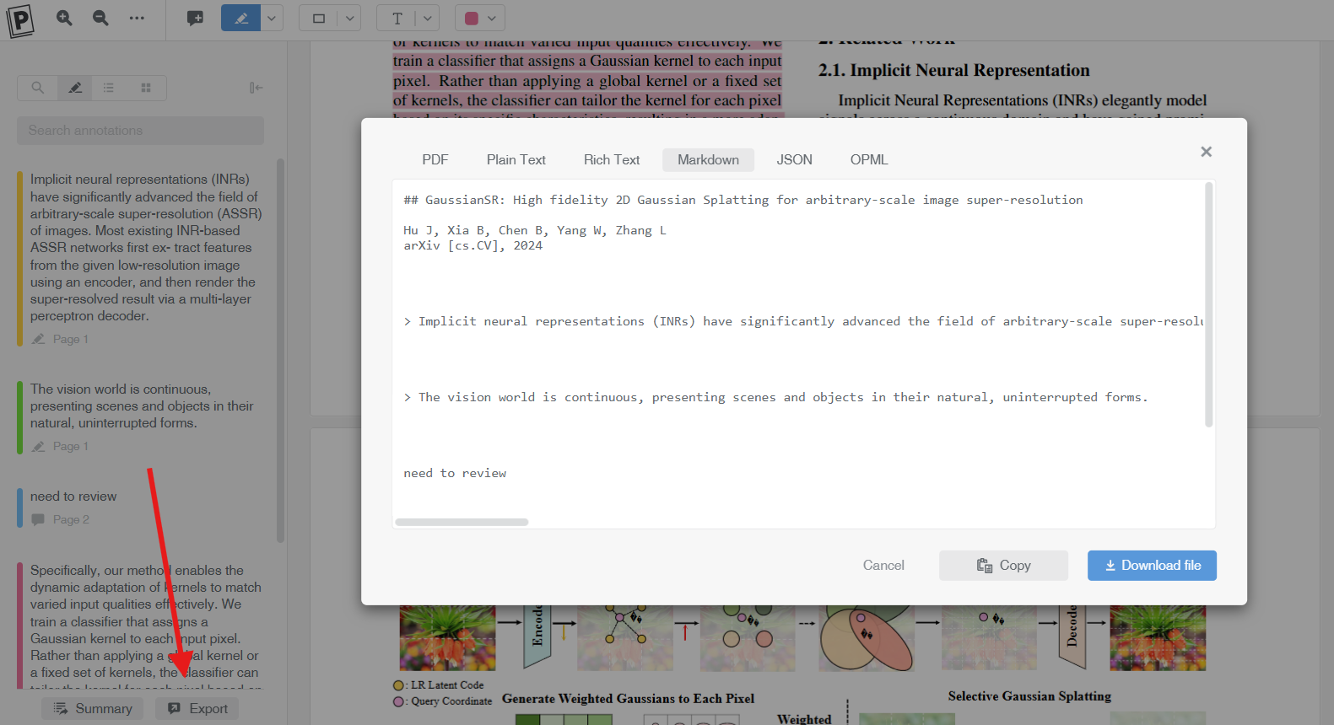Download the export file
The height and width of the screenshot is (725, 1334).
click(x=1153, y=566)
